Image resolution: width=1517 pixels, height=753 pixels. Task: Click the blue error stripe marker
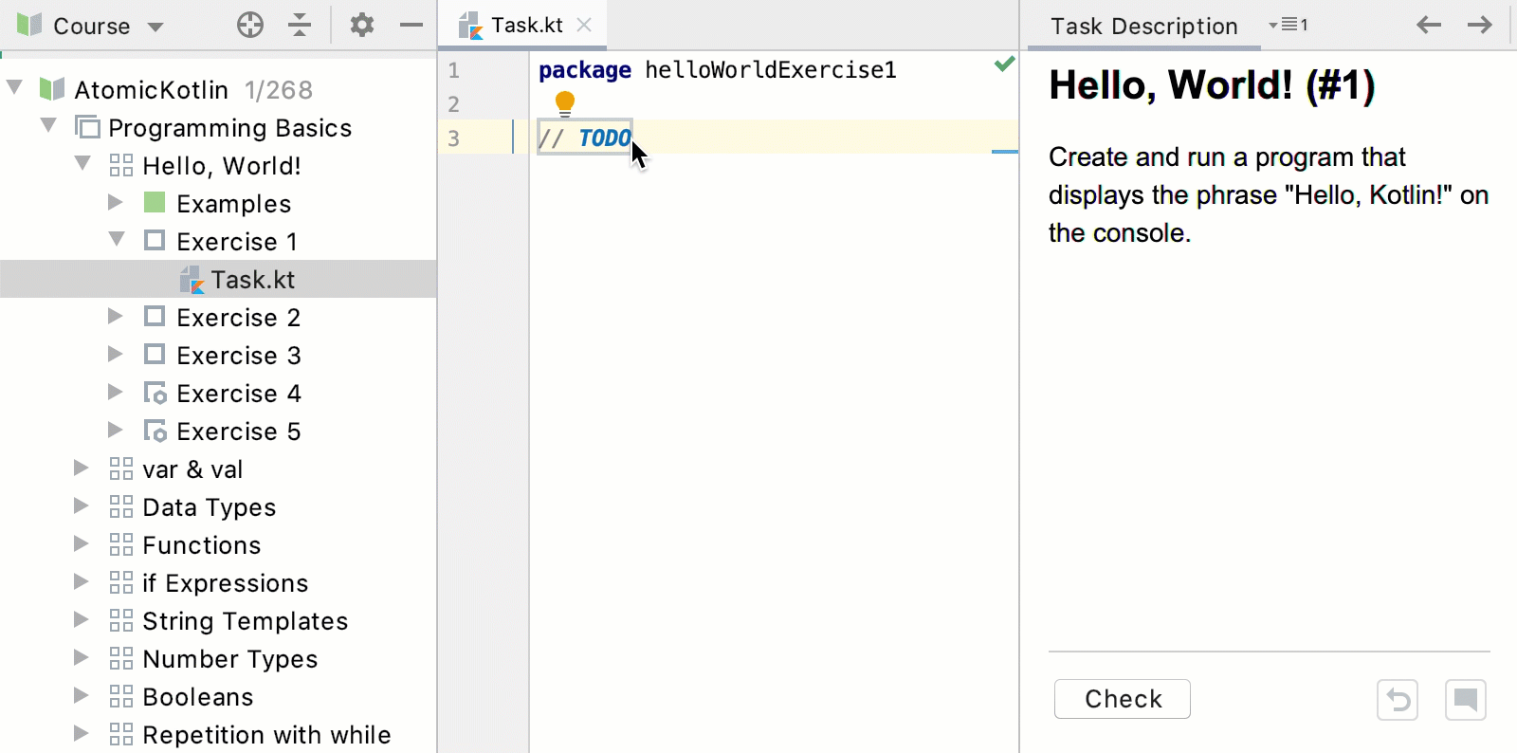click(x=1005, y=151)
